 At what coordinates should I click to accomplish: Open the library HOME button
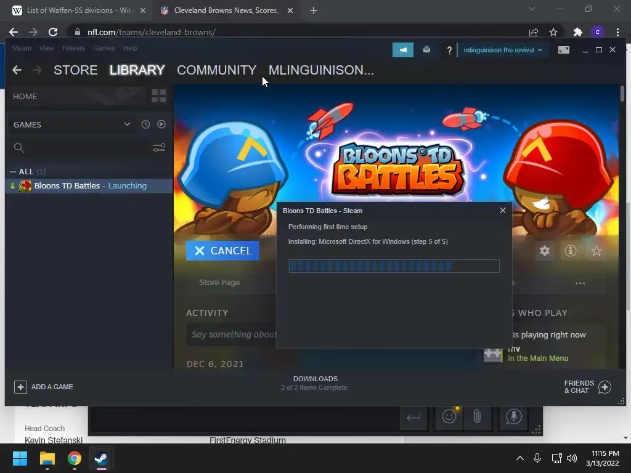point(25,97)
